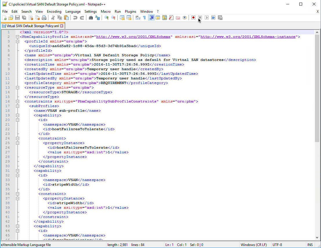The image size is (321, 248).
Task: Click the Print icon in toolbar
Action: point(44,18)
